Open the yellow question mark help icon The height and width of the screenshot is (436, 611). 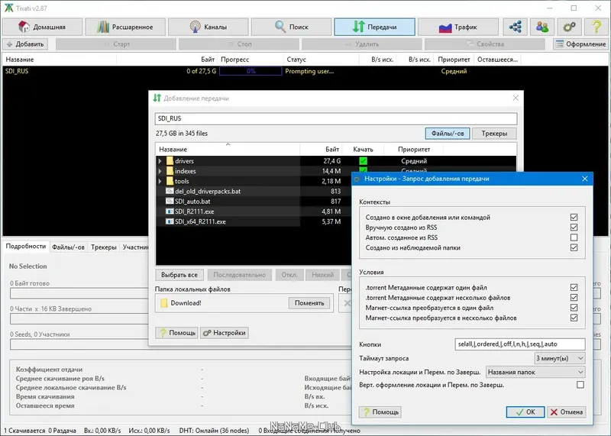point(596,27)
